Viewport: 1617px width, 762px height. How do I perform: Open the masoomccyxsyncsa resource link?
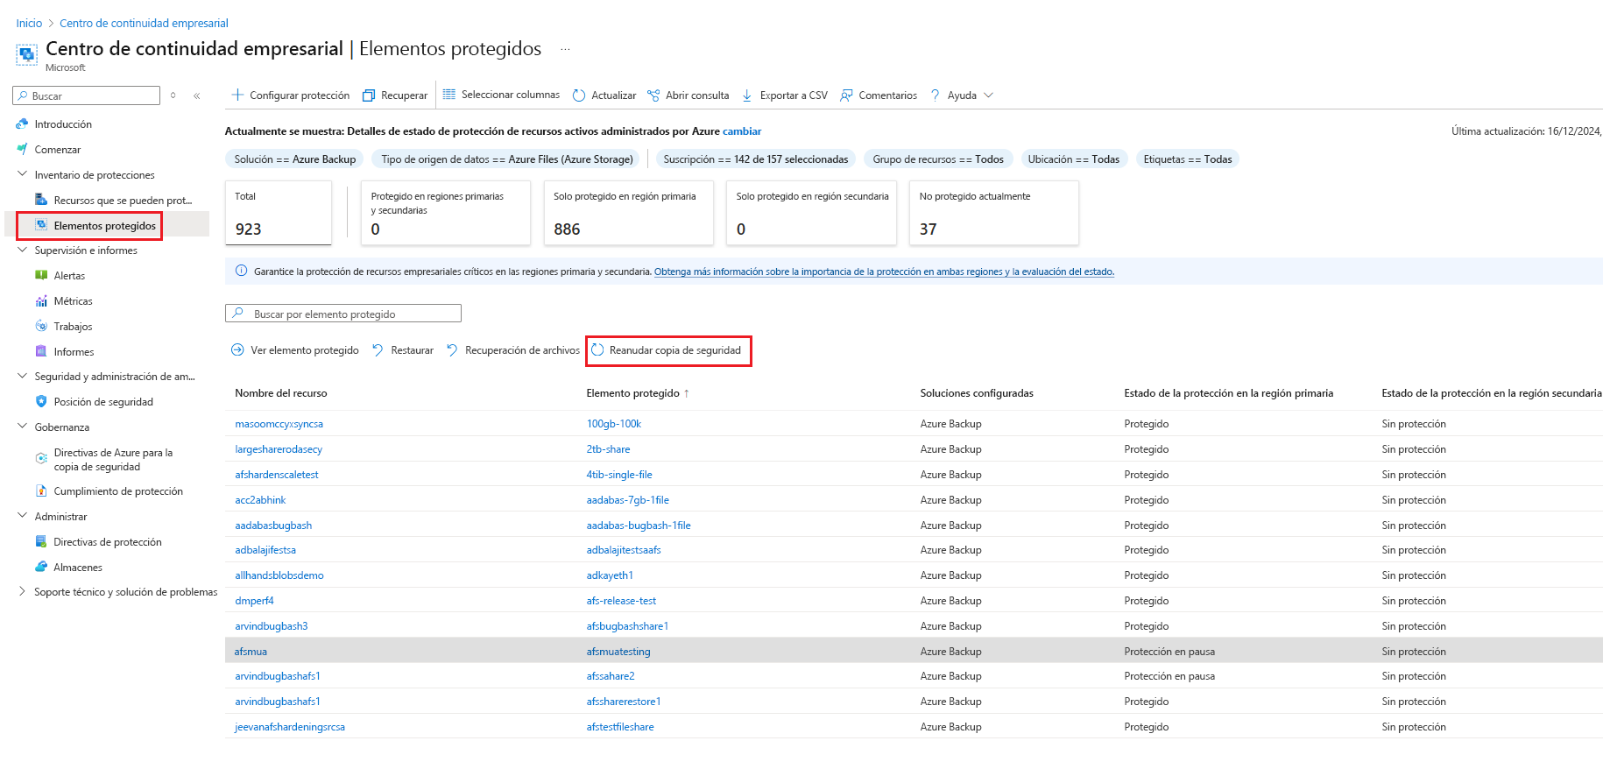click(279, 424)
